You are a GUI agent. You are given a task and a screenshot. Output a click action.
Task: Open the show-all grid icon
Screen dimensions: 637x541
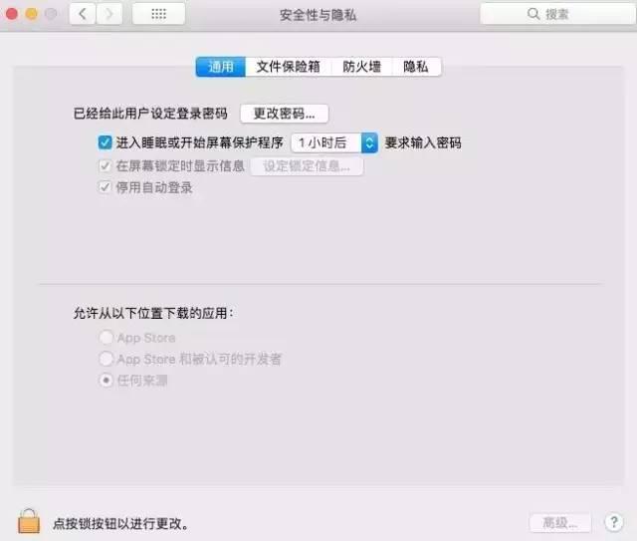(159, 14)
